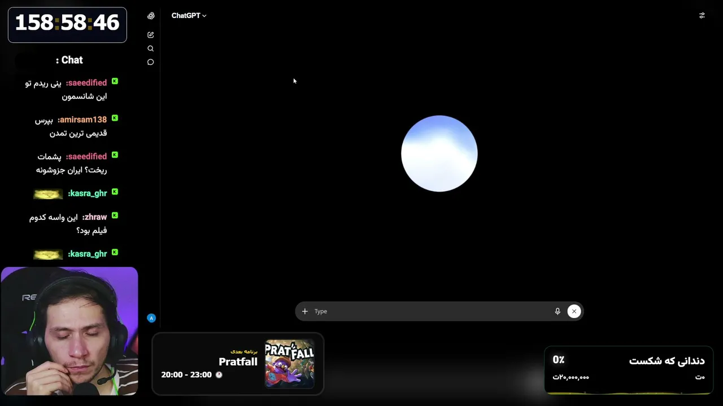Open the ChatGPT model selector dropdown
The image size is (723, 406).
tap(189, 16)
